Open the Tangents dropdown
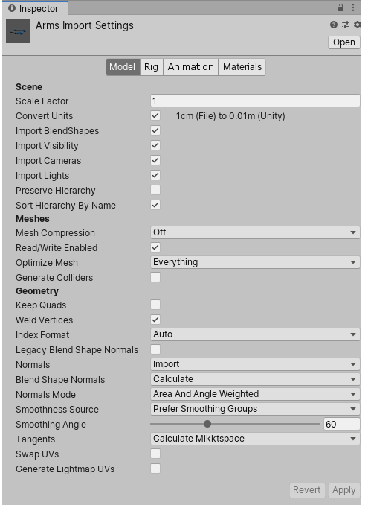 (255, 439)
